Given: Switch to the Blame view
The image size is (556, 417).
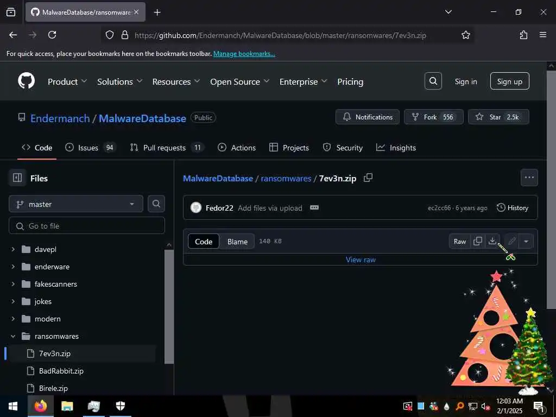Looking at the screenshot, I should 237,242.
